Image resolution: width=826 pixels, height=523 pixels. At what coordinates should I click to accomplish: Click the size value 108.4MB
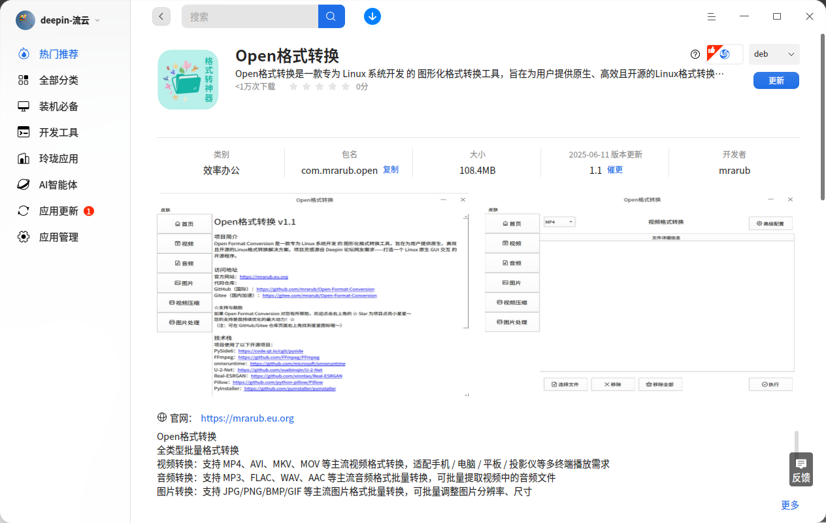click(478, 171)
